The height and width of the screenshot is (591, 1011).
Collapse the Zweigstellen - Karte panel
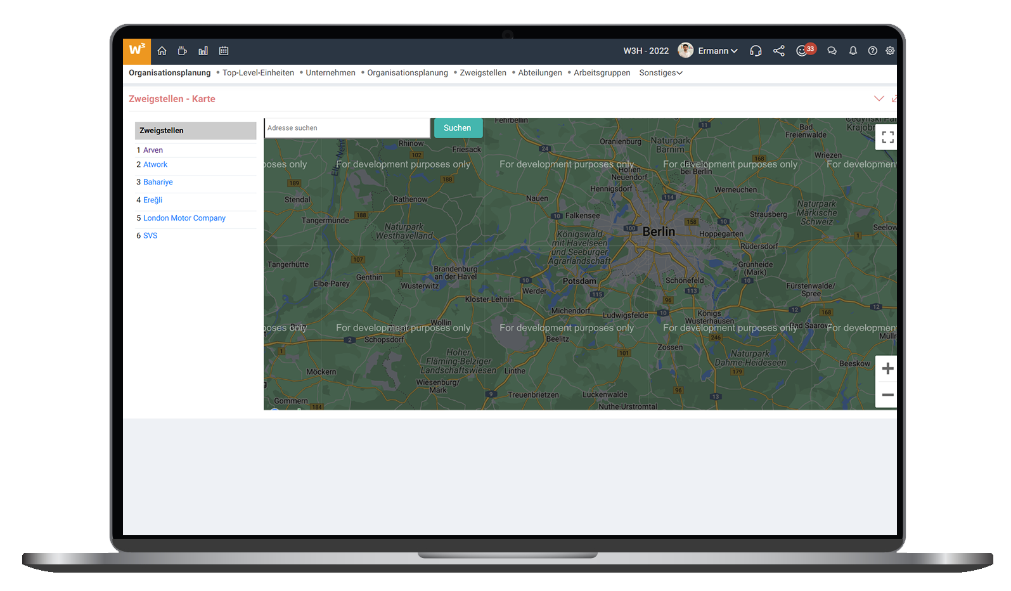tap(879, 98)
